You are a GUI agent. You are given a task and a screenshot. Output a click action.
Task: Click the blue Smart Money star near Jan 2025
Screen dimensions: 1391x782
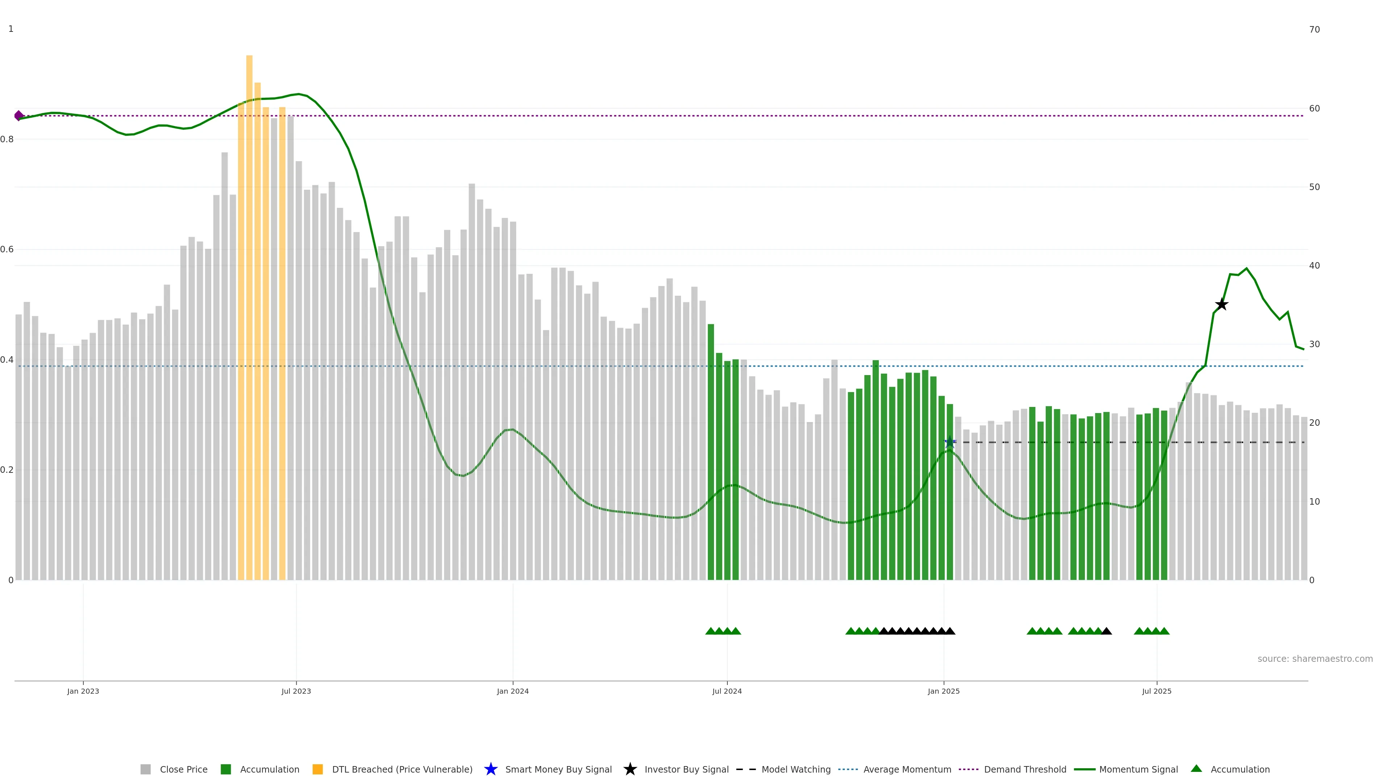click(x=950, y=442)
